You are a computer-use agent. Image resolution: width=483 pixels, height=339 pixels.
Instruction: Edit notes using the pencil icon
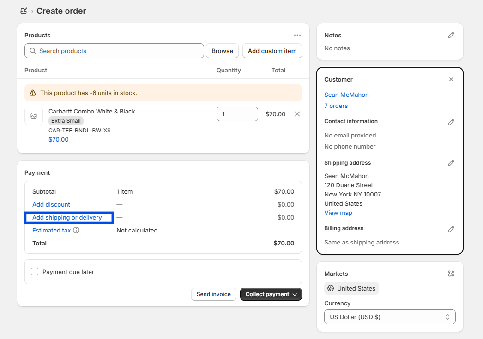451,35
